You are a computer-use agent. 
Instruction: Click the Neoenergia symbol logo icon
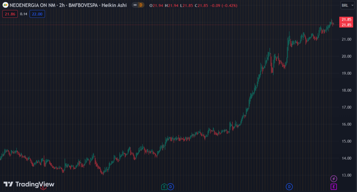5,5
